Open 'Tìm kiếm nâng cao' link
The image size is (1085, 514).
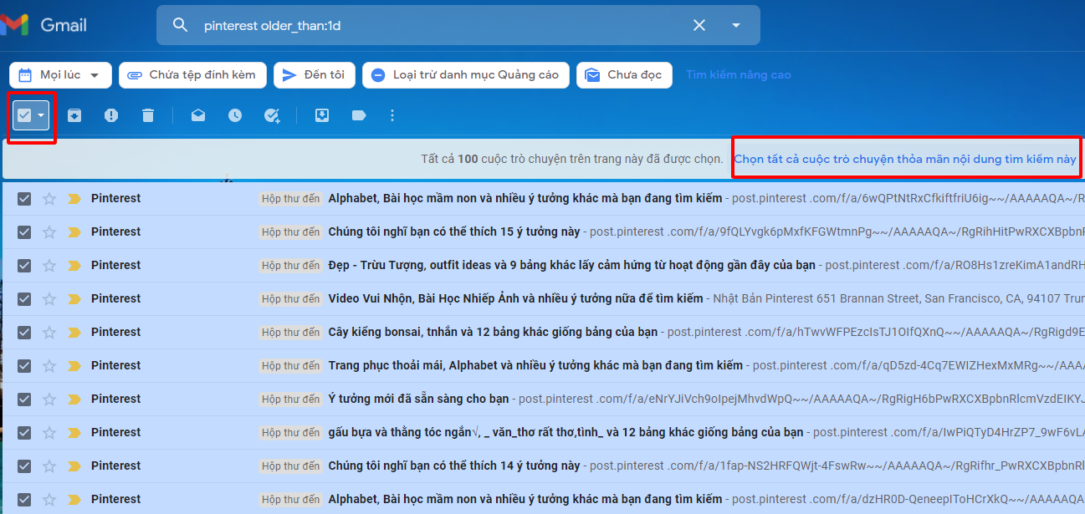coord(739,75)
